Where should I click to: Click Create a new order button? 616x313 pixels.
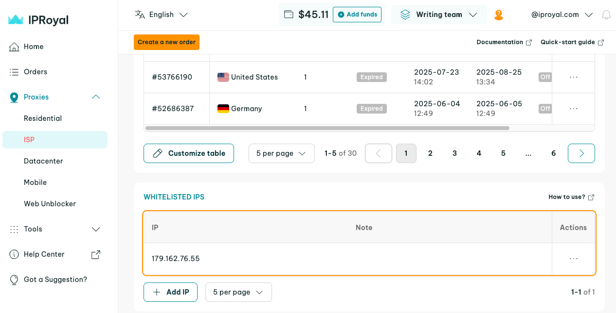click(166, 42)
